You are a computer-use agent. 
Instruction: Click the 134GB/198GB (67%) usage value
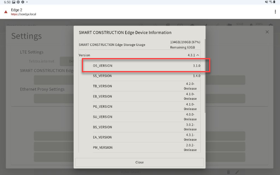click(185, 42)
